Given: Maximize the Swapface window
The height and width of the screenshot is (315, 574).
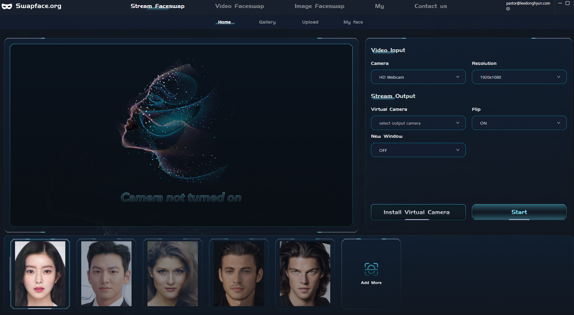Looking at the screenshot, I should pyautogui.click(x=568, y=3).
